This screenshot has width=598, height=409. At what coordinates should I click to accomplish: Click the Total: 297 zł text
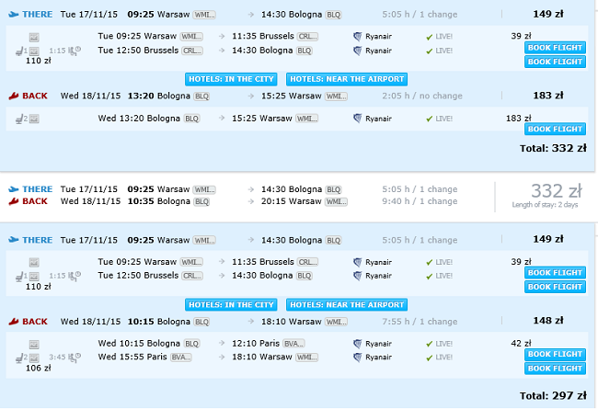pyautogui.click(x=553, y=396)
